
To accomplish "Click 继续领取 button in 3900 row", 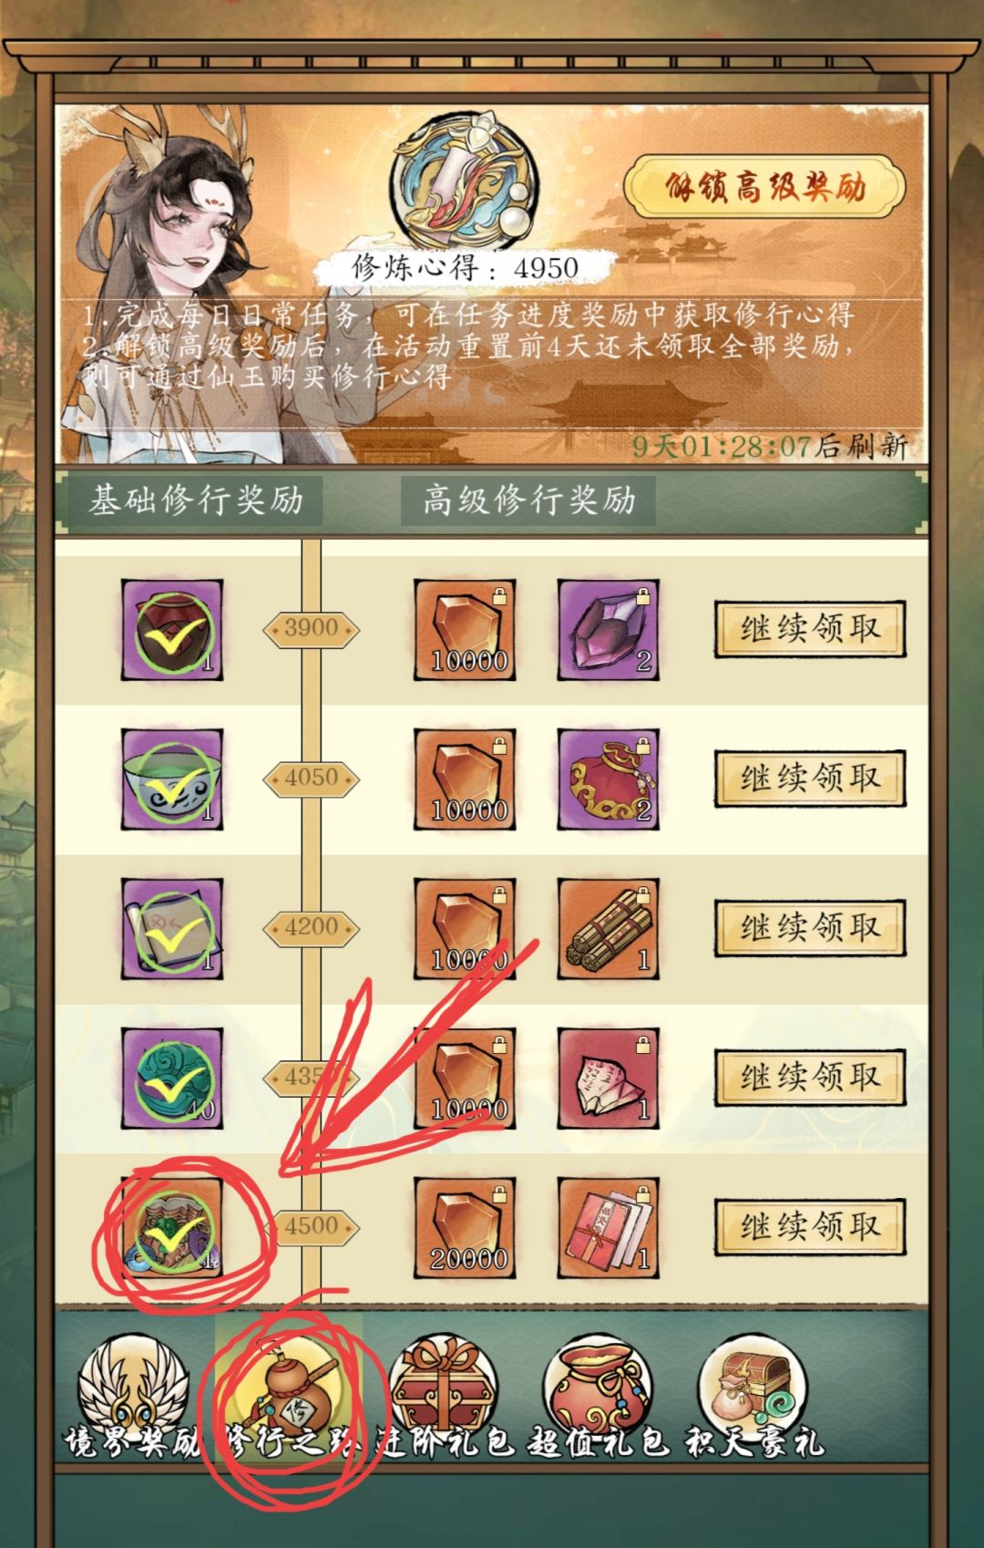I will pos(809,628).
